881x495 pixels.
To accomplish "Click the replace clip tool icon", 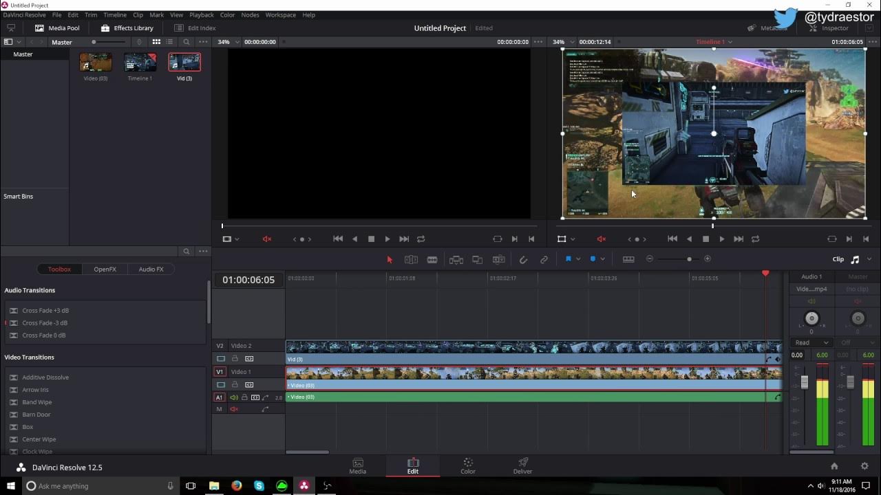I will click(x=499, y=259).
